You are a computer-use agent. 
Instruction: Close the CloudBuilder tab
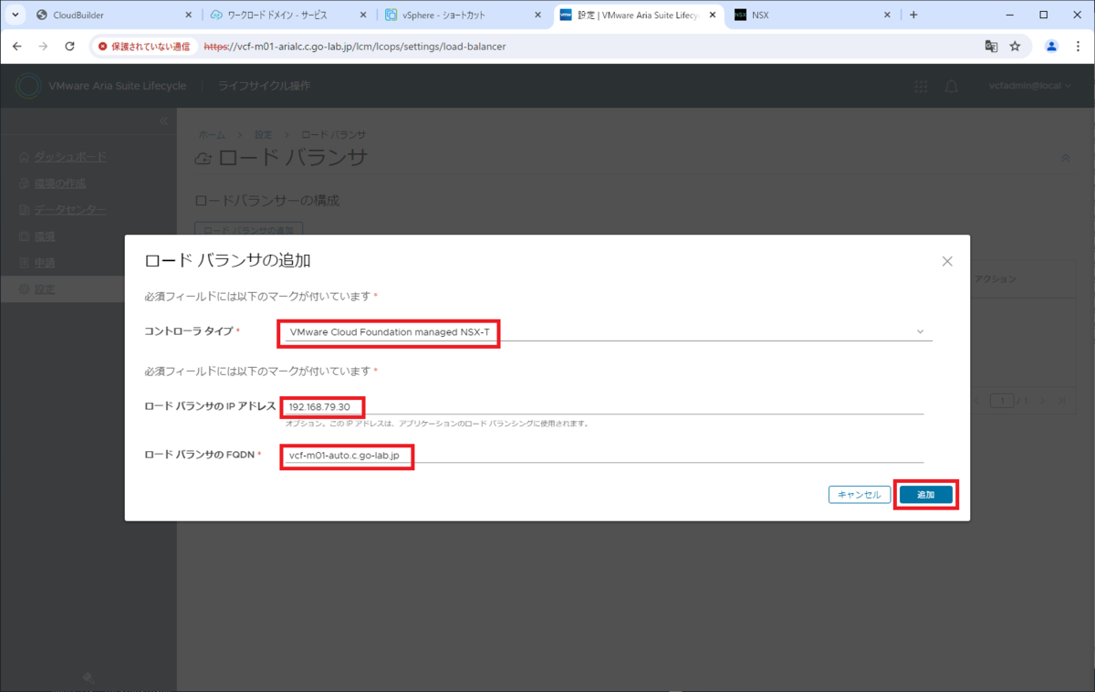tap(189, 16)
